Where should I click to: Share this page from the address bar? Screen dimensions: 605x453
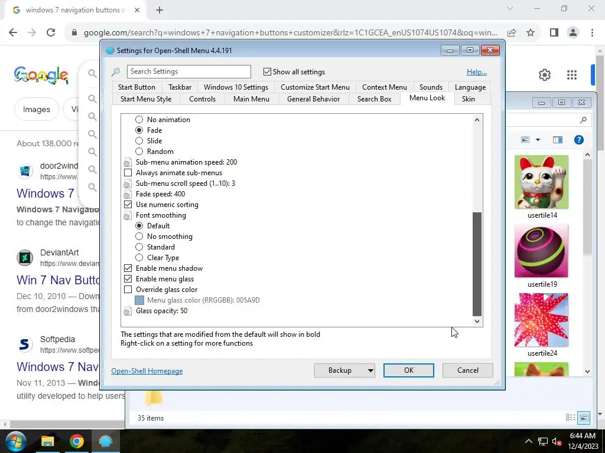pyautogui.click(x=512, y=32)
